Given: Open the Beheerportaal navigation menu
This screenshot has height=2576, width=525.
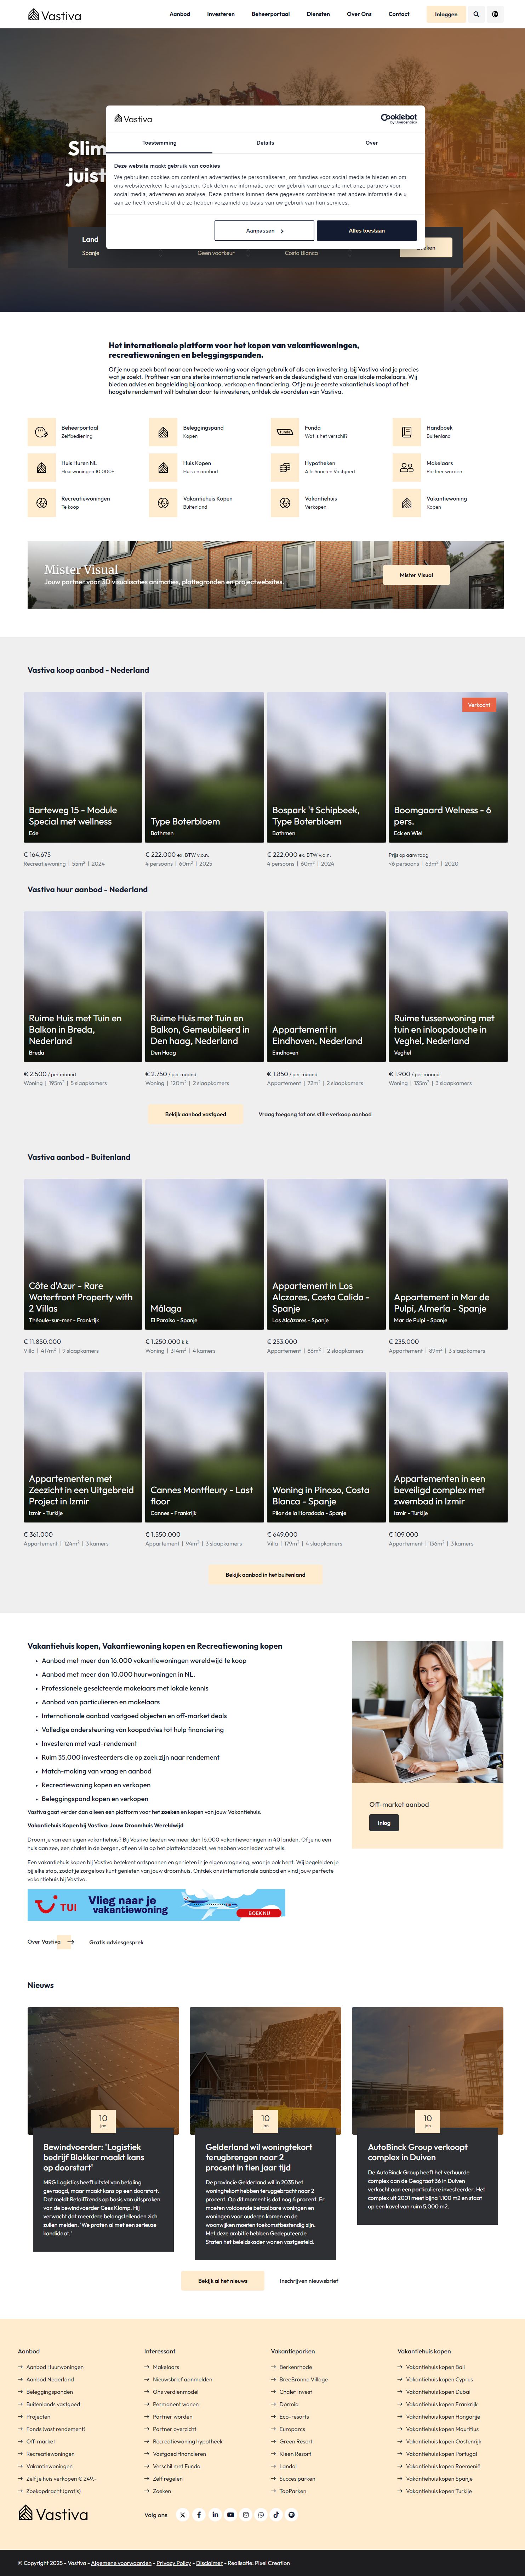Looking at the screenshot, I should tap(270, 14).
